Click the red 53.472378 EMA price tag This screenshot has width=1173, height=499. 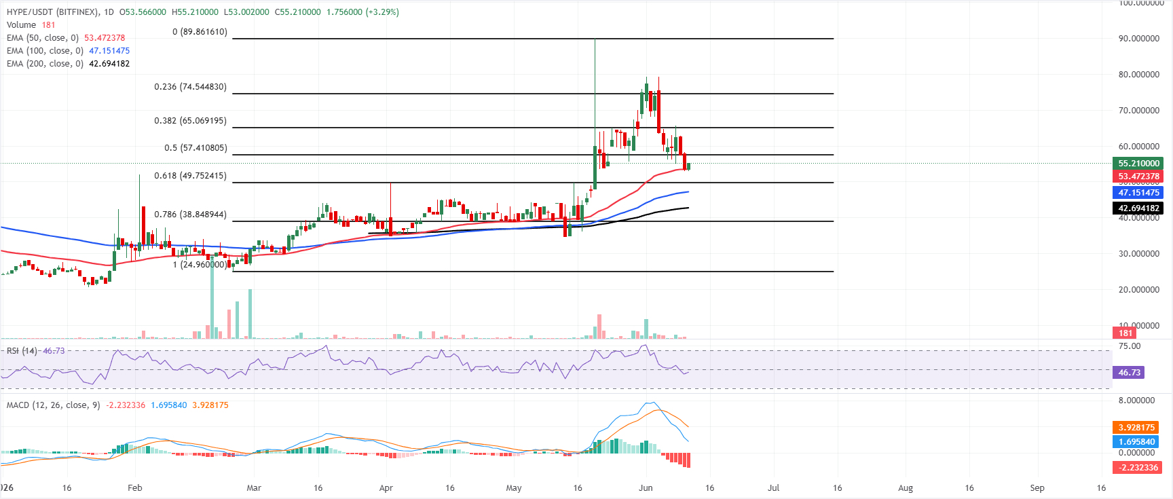click(1138, 177)
